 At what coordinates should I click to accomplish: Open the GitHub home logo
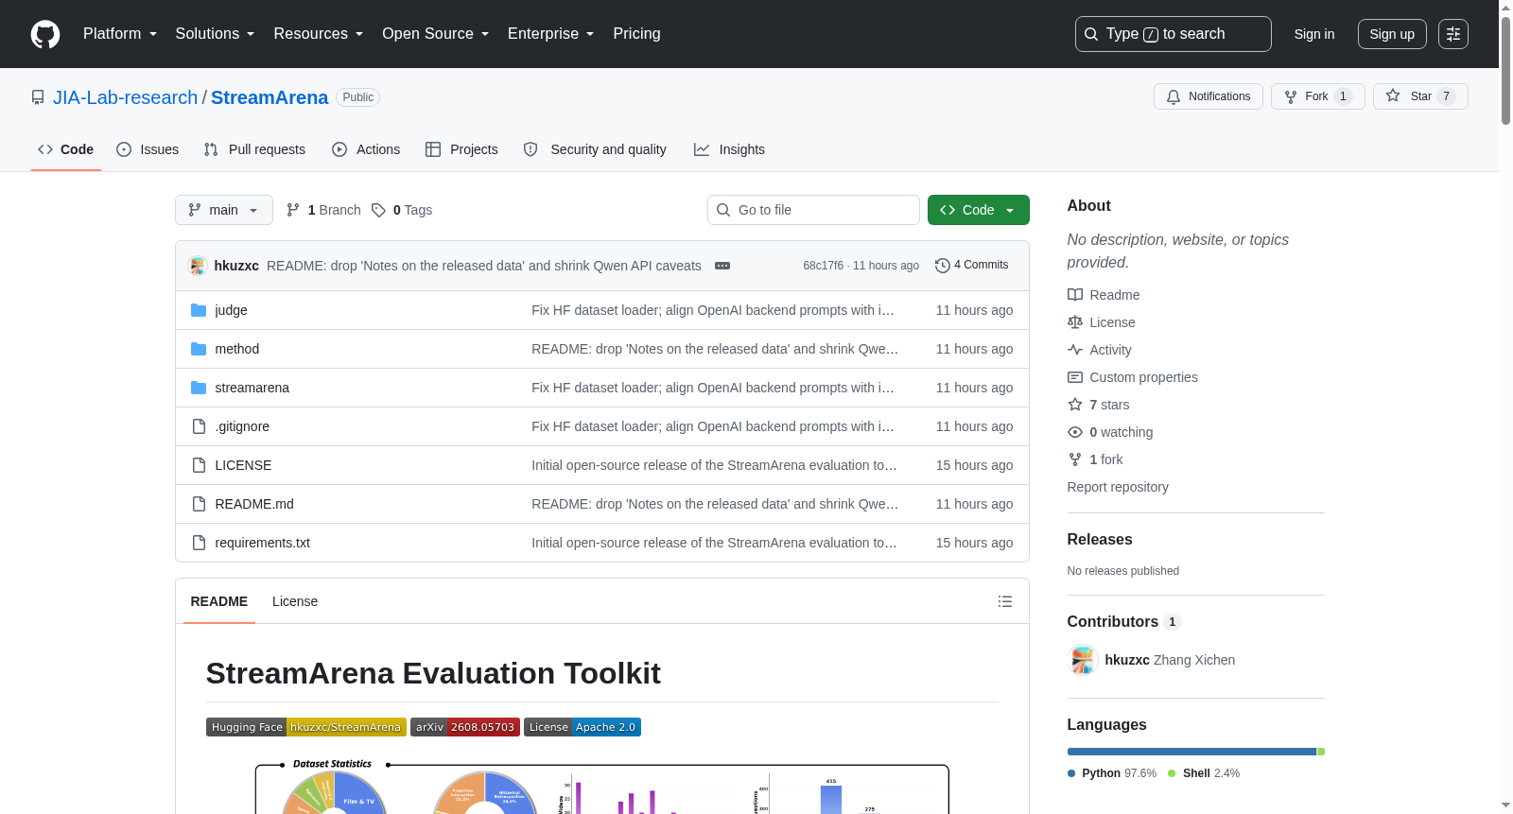45,34
